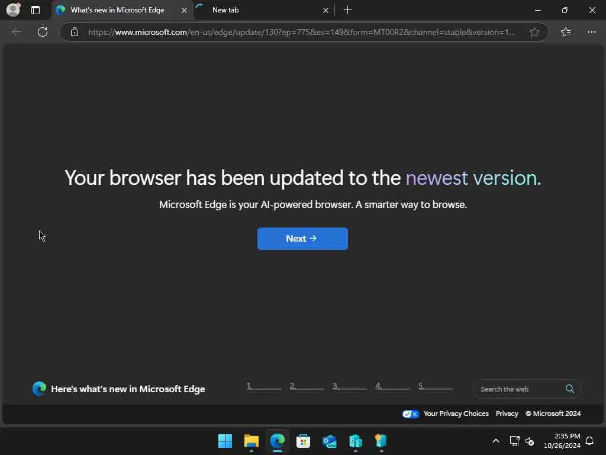The width and height of the screenshot is (606, 455).
Task: Reload the page with refresh icon
Action: coord(43,32)
